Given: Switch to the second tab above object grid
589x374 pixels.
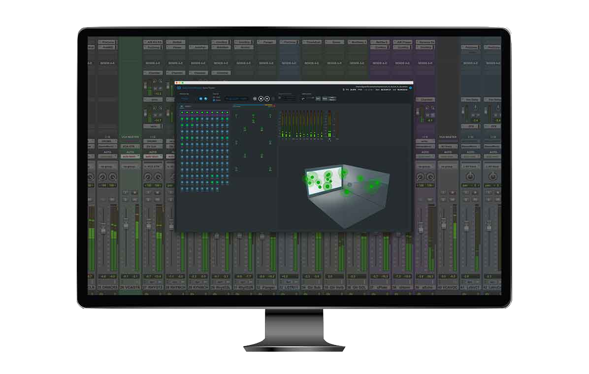Looking at the screenshot, I should pyautogui.click(x=189, y=106).
